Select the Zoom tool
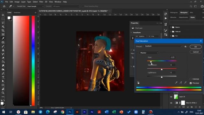Image resolution: width=204 pixels, height=115 pixels. tap(3, 93)
